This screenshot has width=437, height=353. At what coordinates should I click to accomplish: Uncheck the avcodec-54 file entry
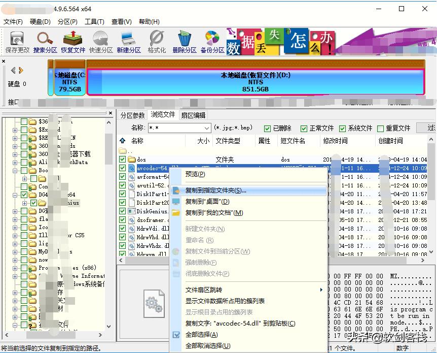pos(123,167)
